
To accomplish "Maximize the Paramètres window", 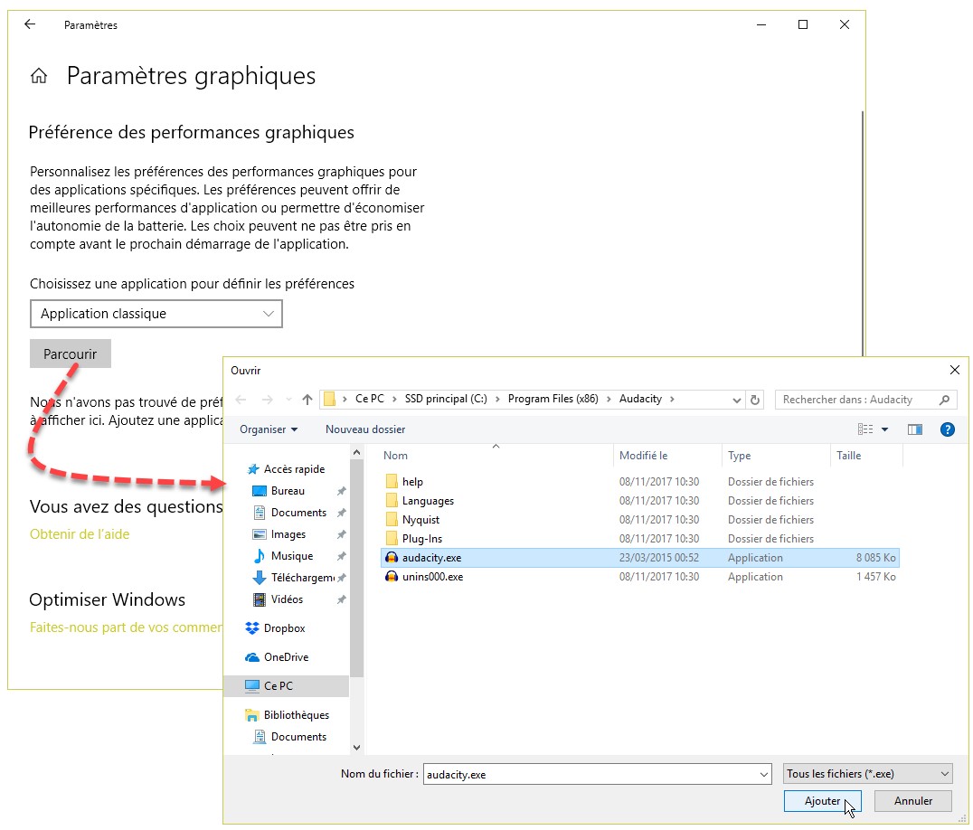I will click(x=803, y=24).
